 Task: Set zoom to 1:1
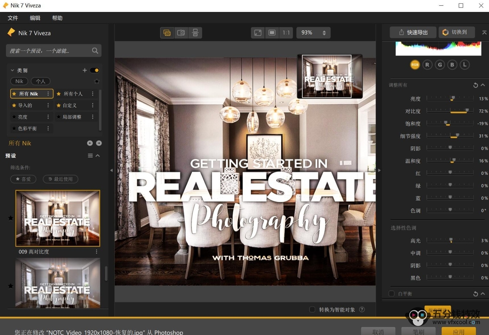click(x=286, y=33)
